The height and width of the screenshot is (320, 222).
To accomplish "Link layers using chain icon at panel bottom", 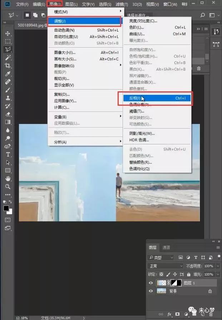I will point(161,314).
